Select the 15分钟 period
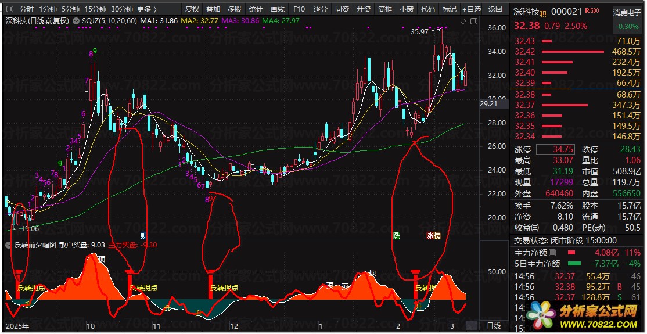Image resolution: width=647 pixels, height=334 pixels. [95, 9]
